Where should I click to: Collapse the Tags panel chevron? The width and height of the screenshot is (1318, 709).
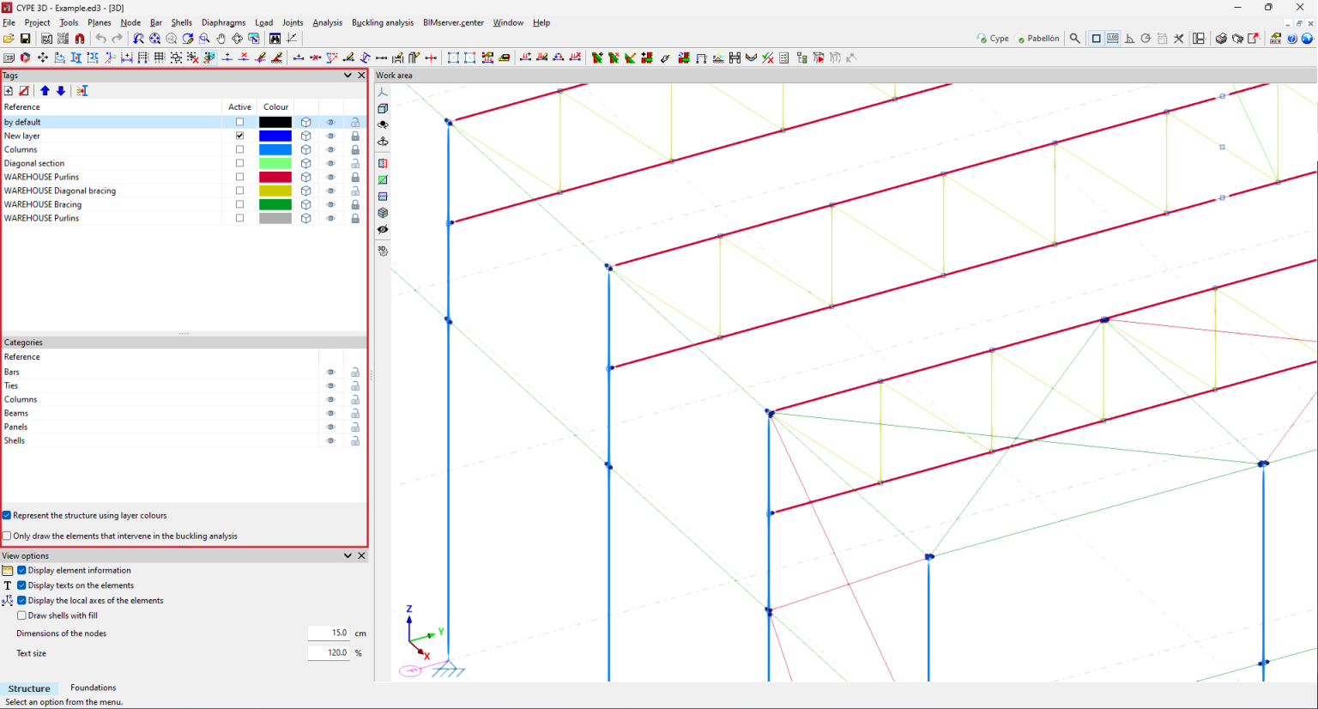(348, 76)
